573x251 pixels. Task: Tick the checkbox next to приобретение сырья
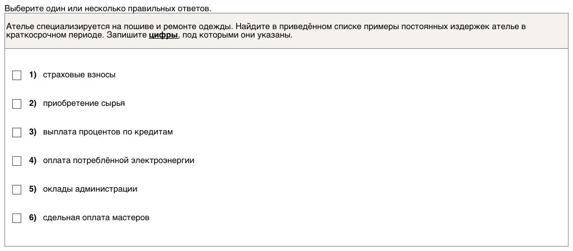[17, 104]
